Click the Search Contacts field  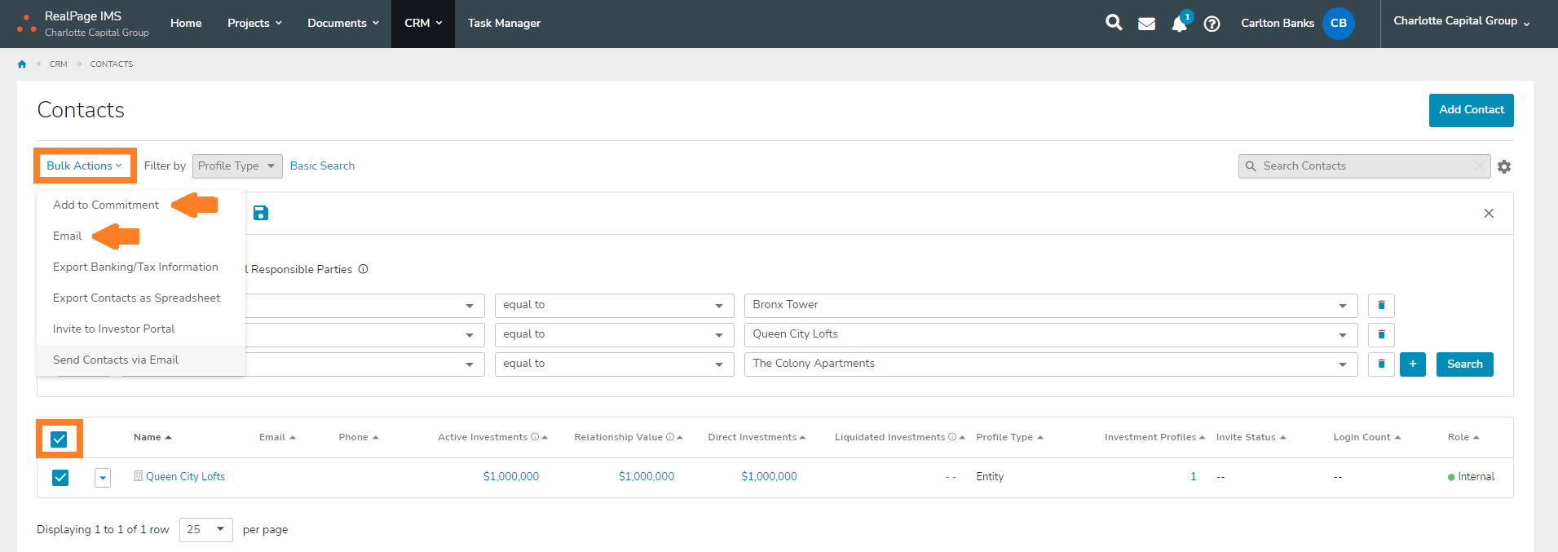click(x=1364, y=166)
